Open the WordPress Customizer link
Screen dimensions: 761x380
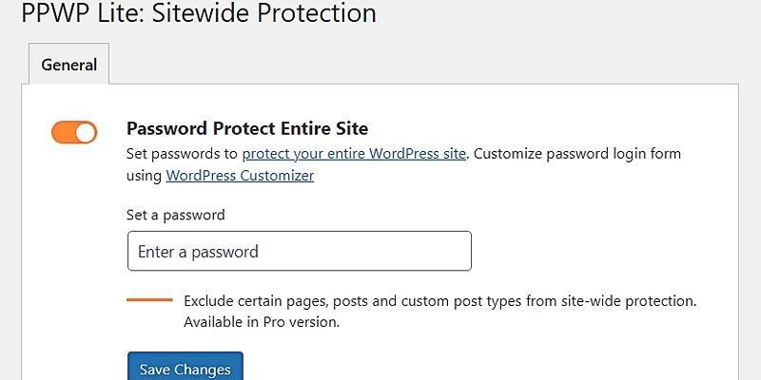point(240,175)
